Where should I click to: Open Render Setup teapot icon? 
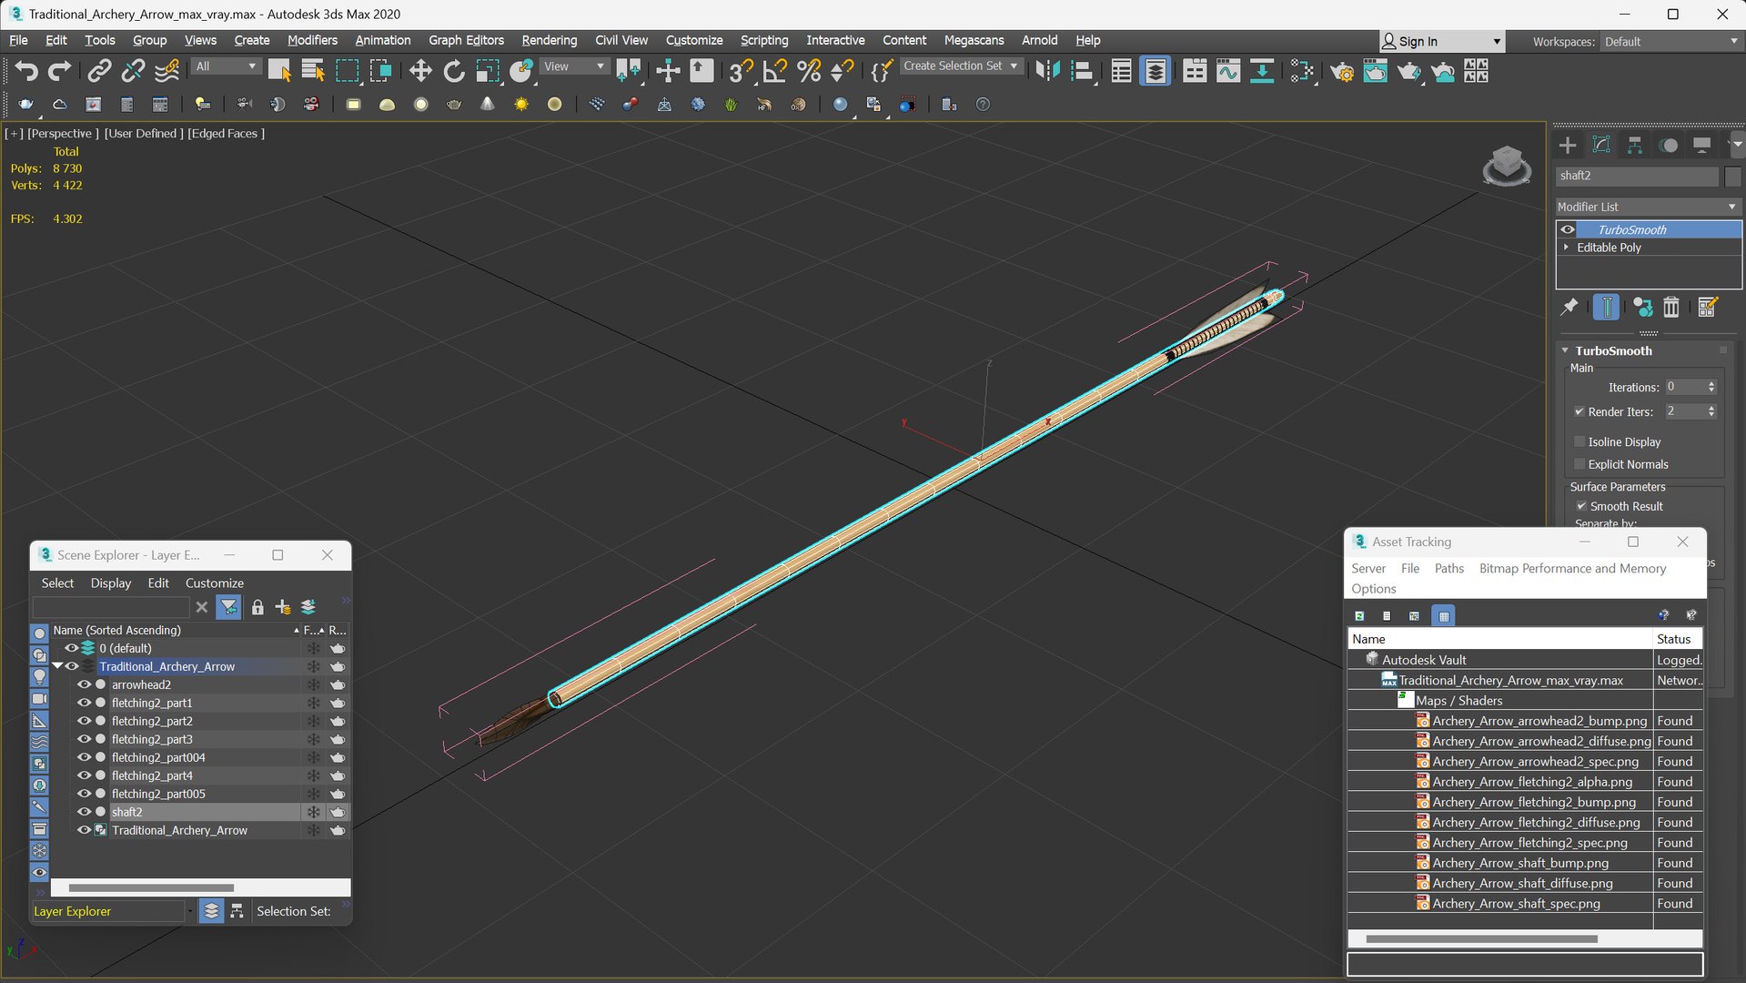1341,71
